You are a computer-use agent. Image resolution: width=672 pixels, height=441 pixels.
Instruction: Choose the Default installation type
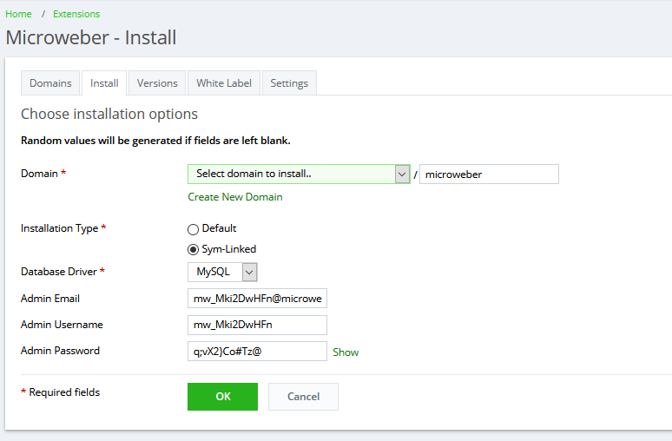pos(194,228)
